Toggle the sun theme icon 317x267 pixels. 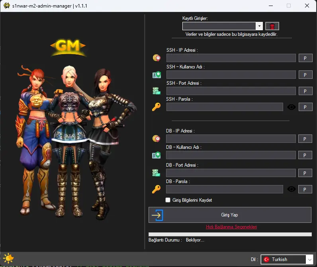pyautogui.click(x=8, y=258)
